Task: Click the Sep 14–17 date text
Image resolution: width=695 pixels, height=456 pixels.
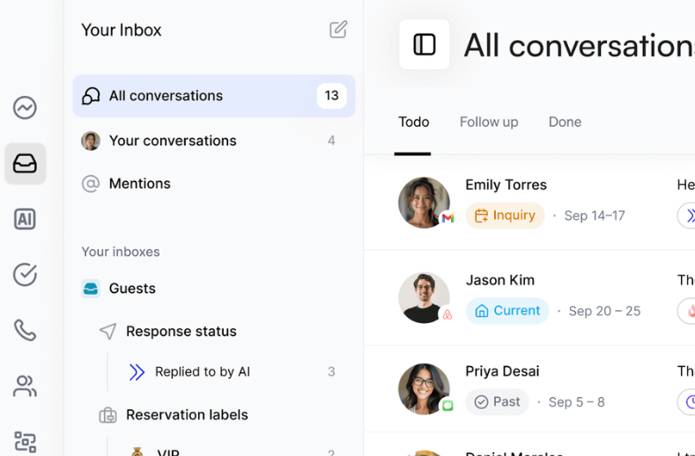Action: point(595,216)
